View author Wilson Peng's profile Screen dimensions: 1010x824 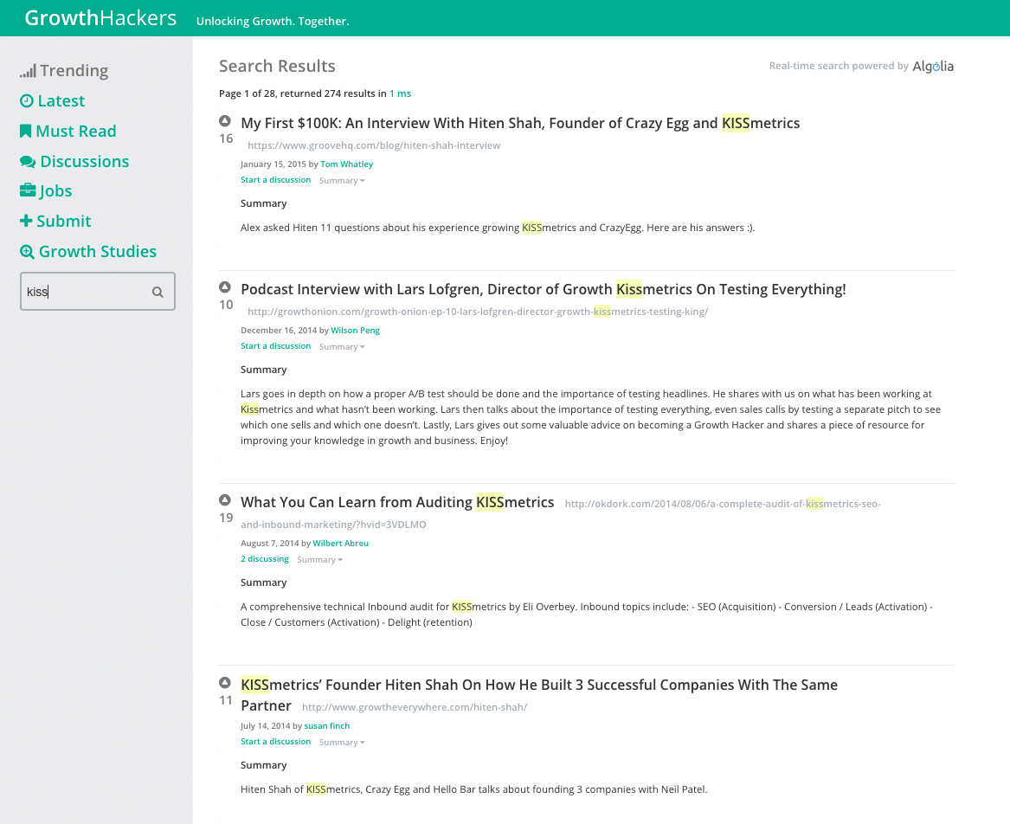point(355,331)
